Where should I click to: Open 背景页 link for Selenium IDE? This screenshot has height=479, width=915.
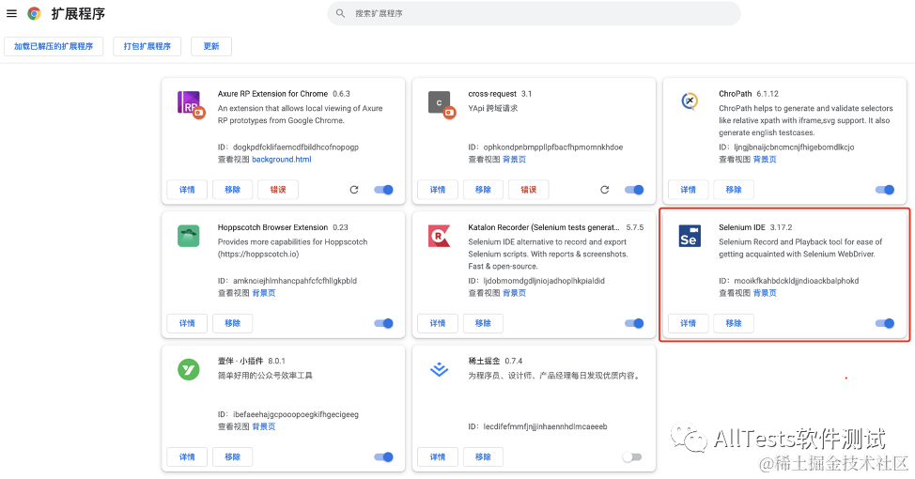(x=765, y=293)
